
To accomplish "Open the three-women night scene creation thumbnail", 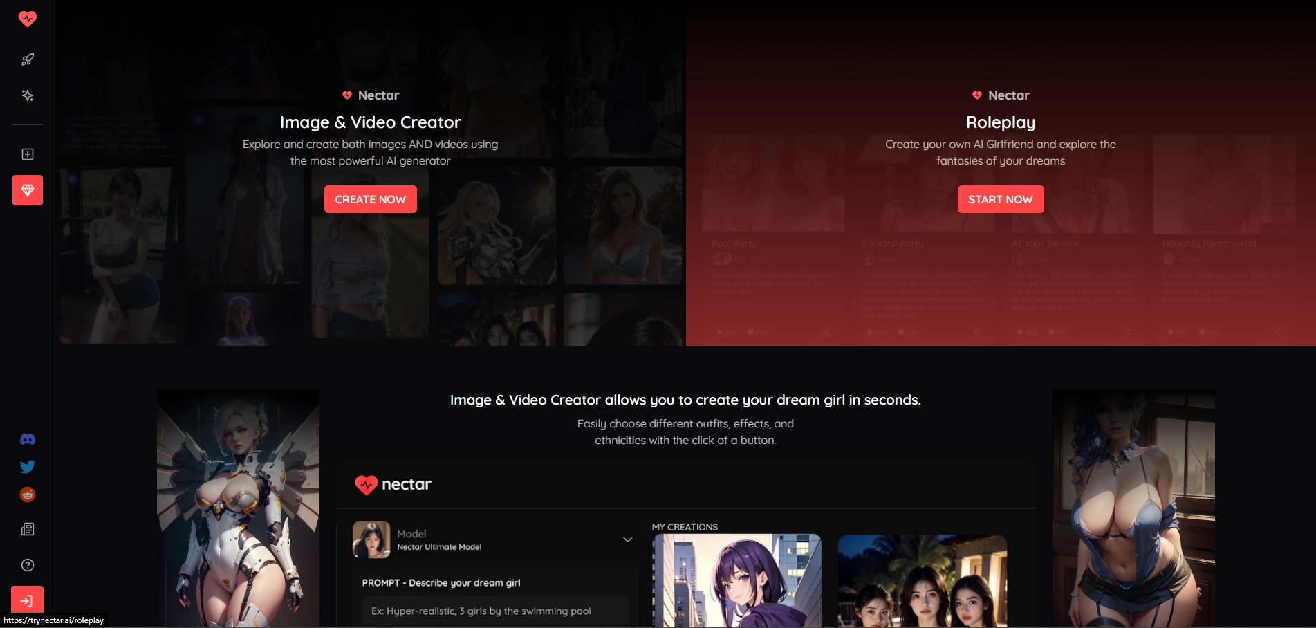I will [x=922, y=581].
